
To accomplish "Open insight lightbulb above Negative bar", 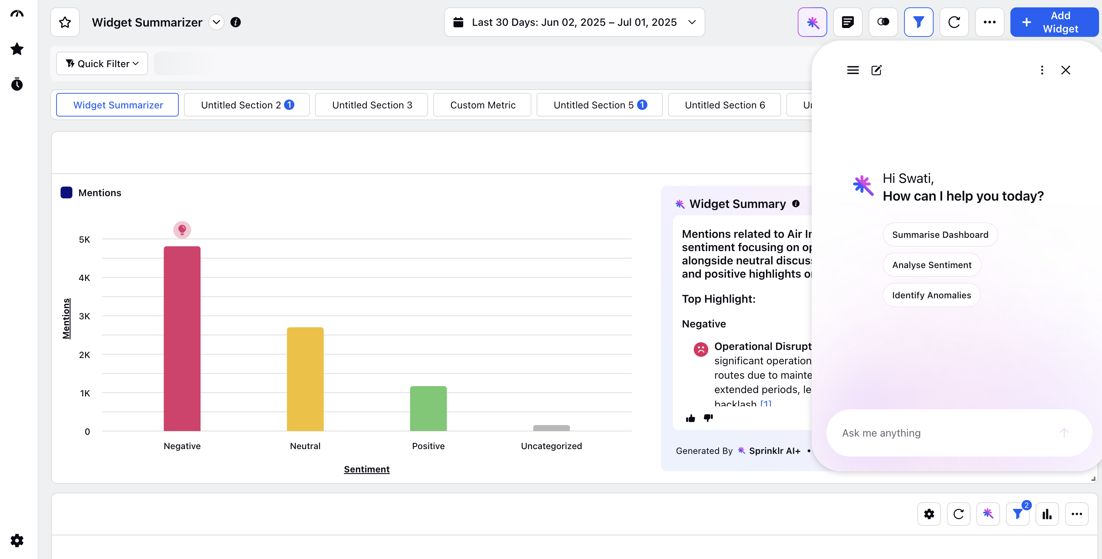I will pyautogui.click(x=182, y=230).
